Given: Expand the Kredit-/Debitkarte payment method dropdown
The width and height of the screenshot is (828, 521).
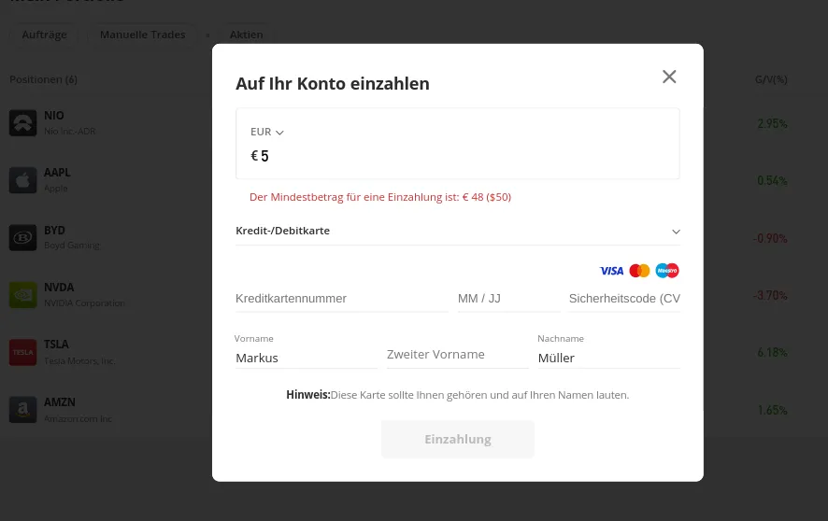Looking at the screenshot, I should [457, 231].
